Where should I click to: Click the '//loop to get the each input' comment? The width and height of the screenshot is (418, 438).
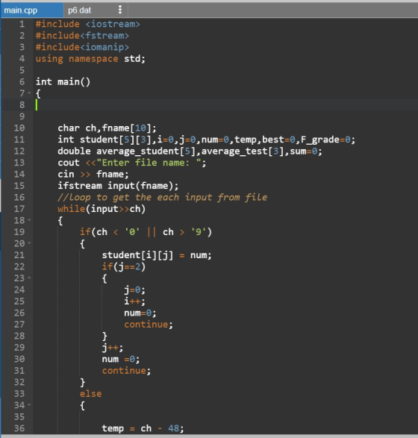pos(162,198)
